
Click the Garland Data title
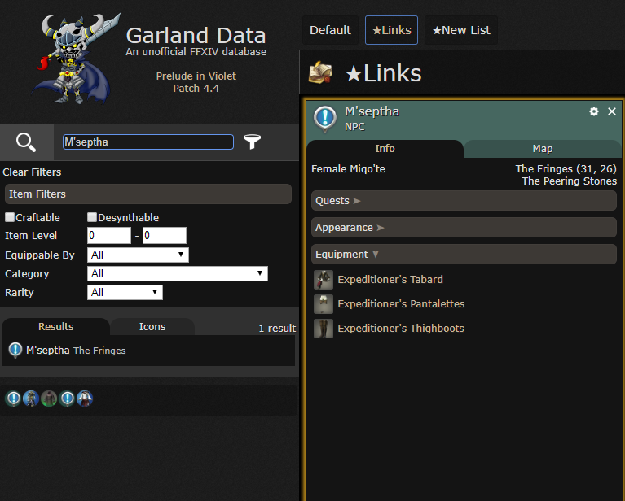click(x=196, y=36)
